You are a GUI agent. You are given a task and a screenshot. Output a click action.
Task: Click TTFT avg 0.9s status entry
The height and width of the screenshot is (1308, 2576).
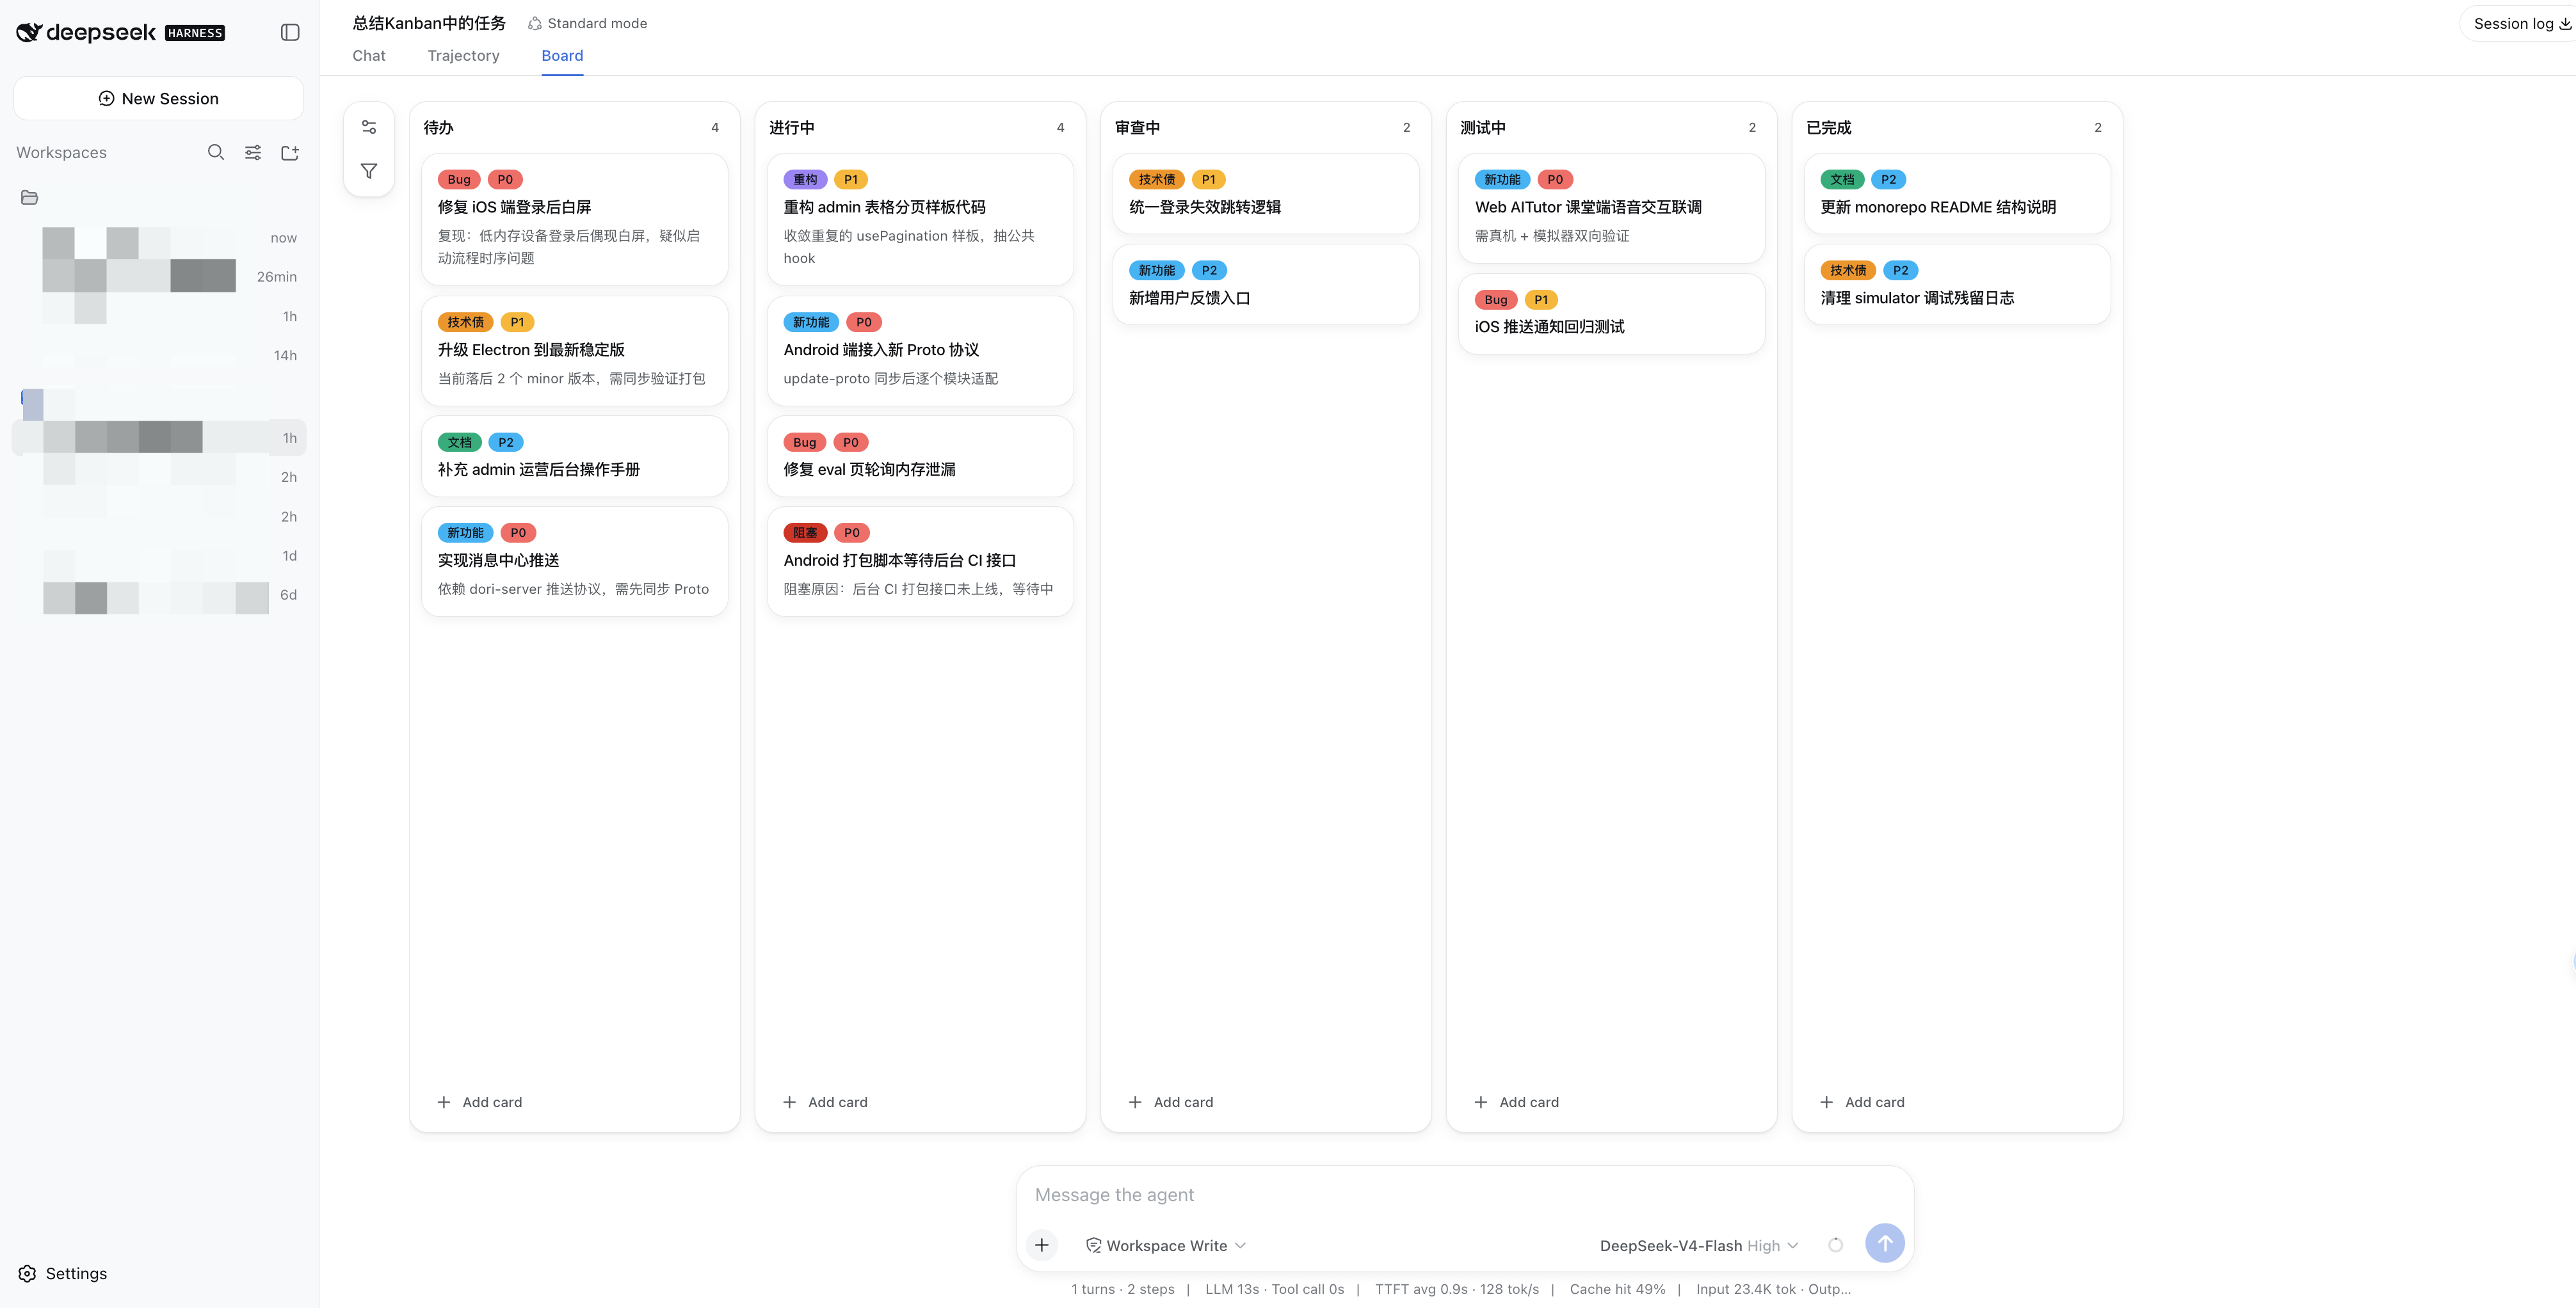(x=1456, y=1289)
